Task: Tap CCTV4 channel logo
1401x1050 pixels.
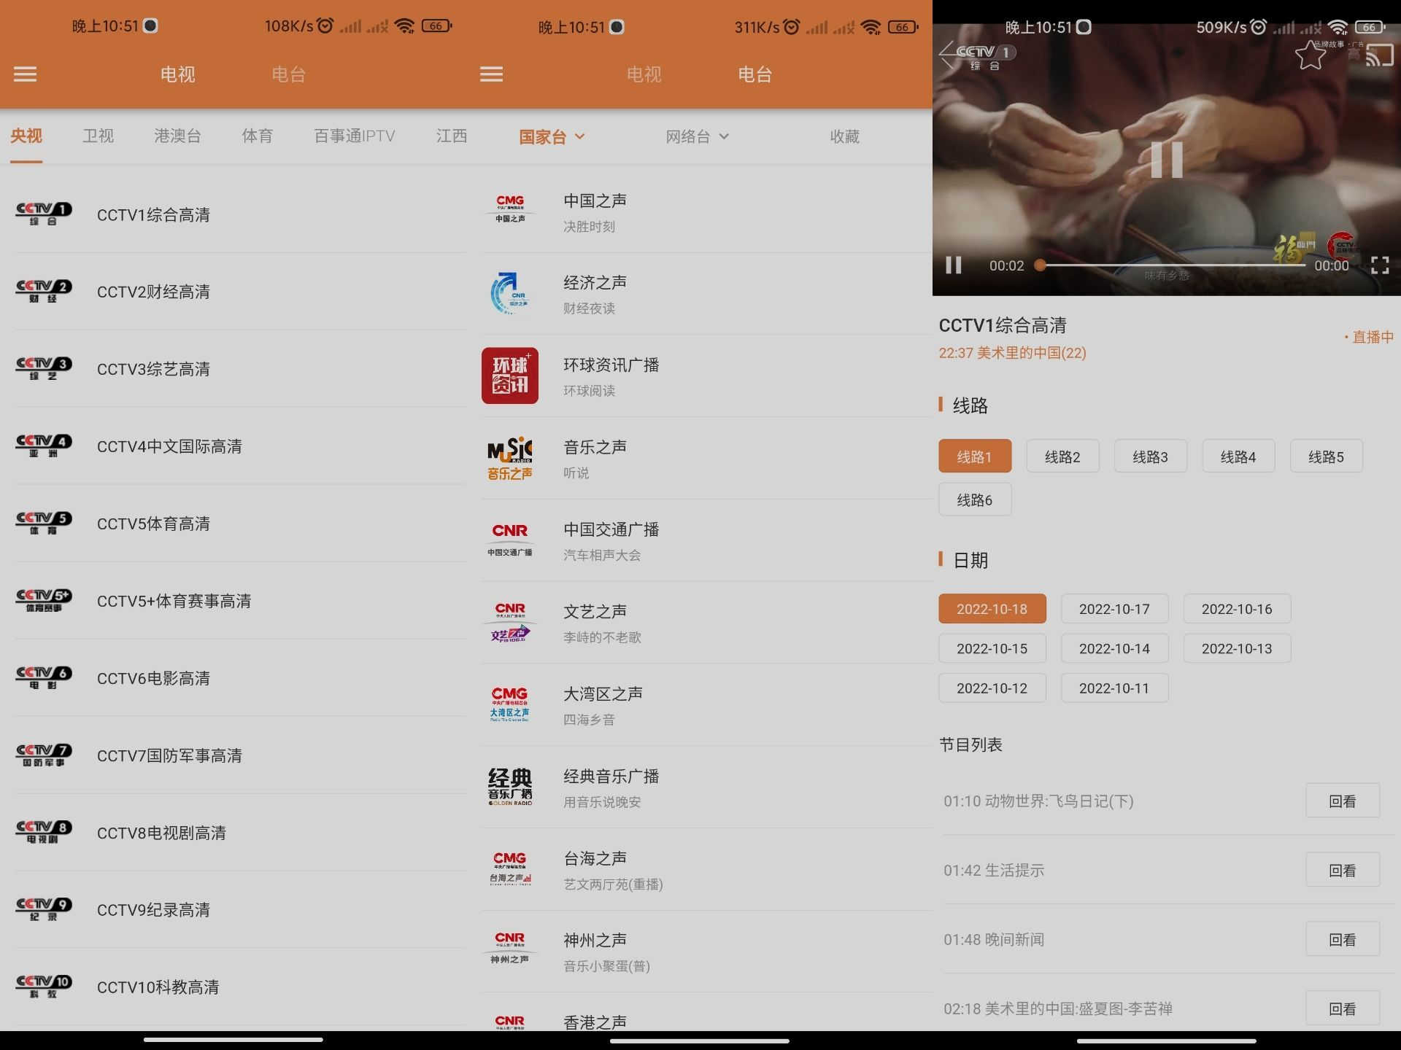Action: point(44,446)
